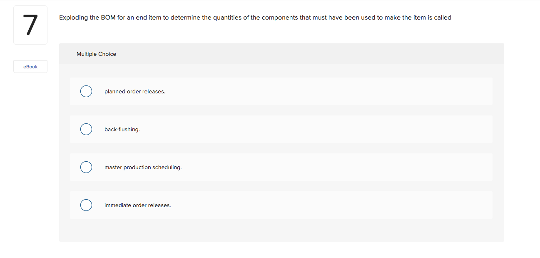Select the planned-order releases radio button

[x=86, y=91]
